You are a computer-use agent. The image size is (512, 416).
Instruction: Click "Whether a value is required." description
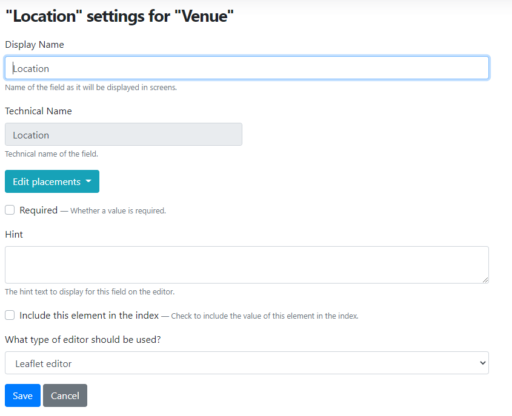tap(118, 211)
